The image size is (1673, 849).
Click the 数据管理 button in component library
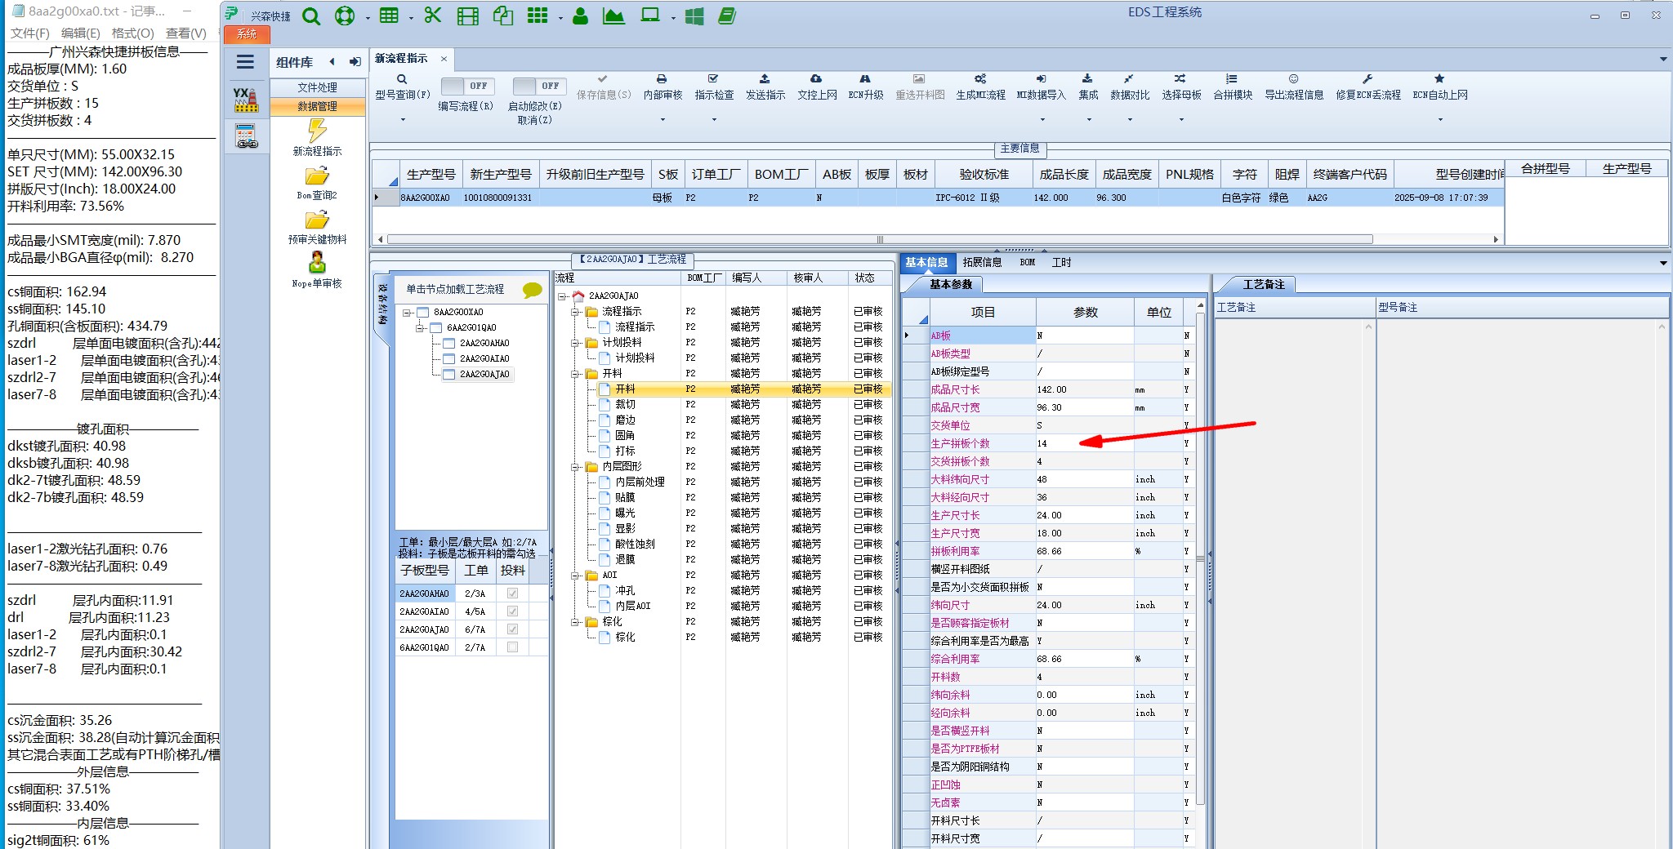[x=317, y=106]
